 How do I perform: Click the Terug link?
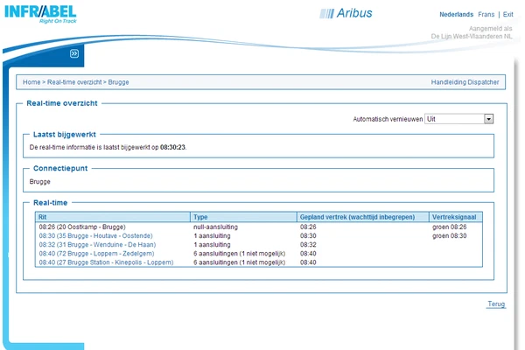click(x=496, y=304)
